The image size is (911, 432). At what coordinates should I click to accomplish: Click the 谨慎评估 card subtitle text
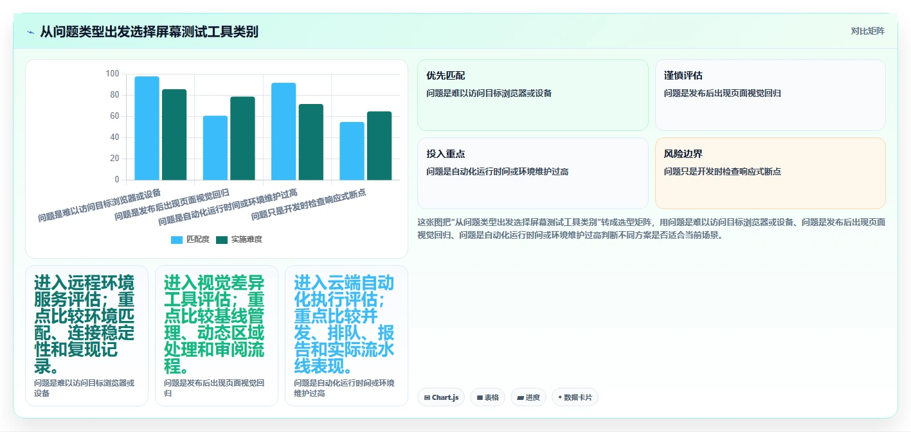tap(723, 94)
